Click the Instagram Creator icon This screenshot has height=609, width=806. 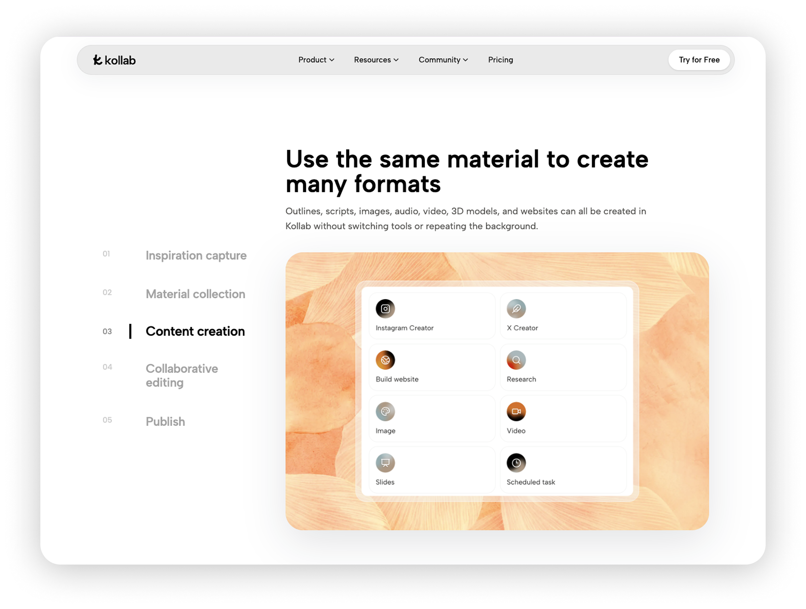click(385, 309)
